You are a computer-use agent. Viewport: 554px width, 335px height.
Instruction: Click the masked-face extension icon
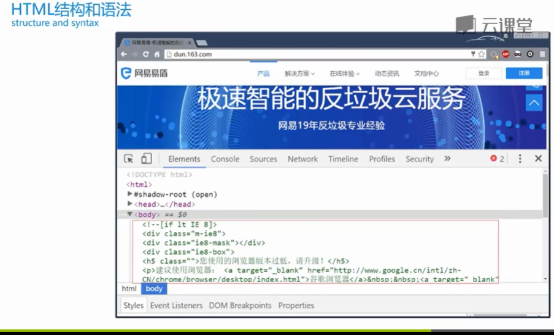pos(518,54)
